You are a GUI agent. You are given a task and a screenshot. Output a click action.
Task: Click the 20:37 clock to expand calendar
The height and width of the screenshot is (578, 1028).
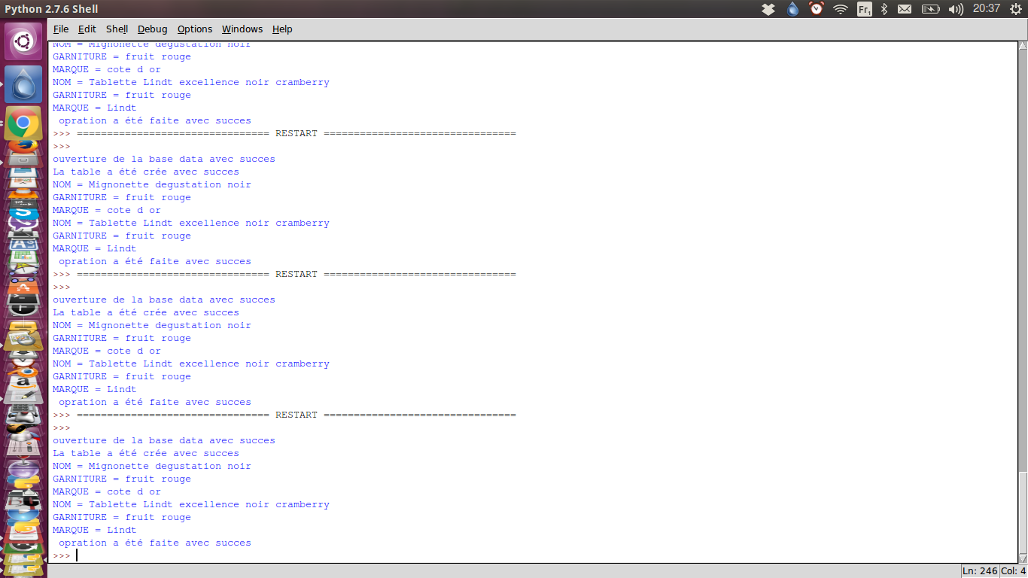pos(986,9)
